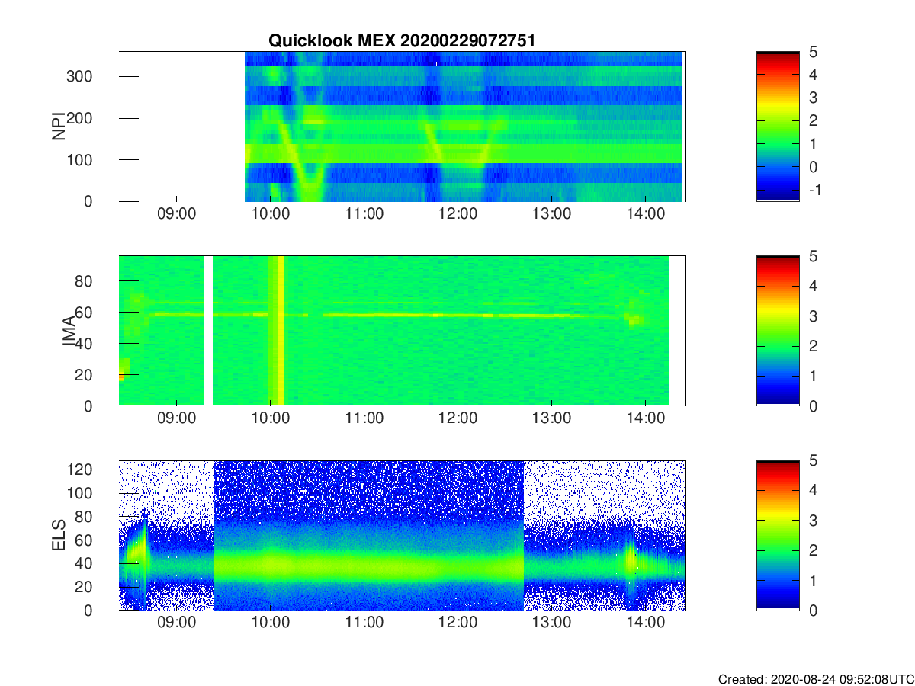
Task: Click the 12:00 tick label under ELS plot
Action: [x=457, y=623]
